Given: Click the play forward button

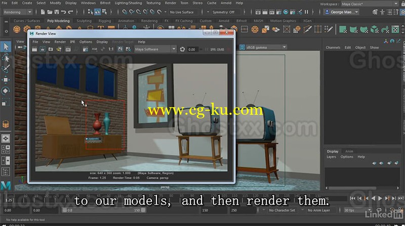Looking at the screenshot, I should [x=380, y=198].
